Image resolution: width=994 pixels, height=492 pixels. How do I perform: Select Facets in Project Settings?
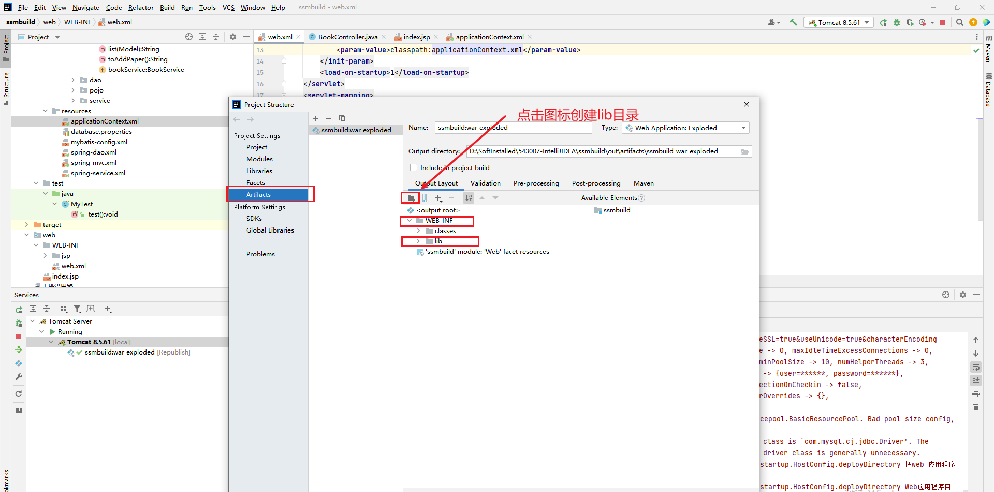256,182
